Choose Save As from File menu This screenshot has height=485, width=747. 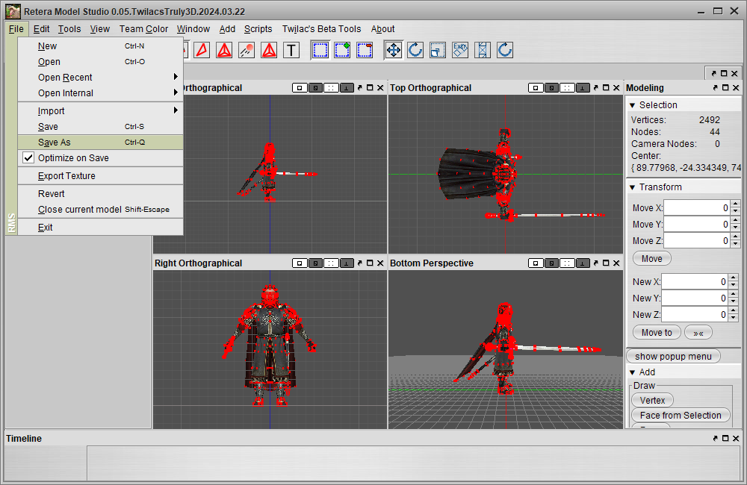point(55,143)
